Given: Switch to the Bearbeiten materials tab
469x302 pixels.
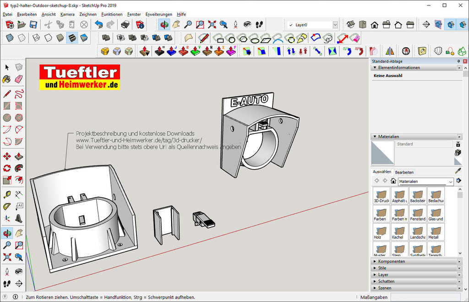Looking at the screenshot, I should (x=404, y=172).
